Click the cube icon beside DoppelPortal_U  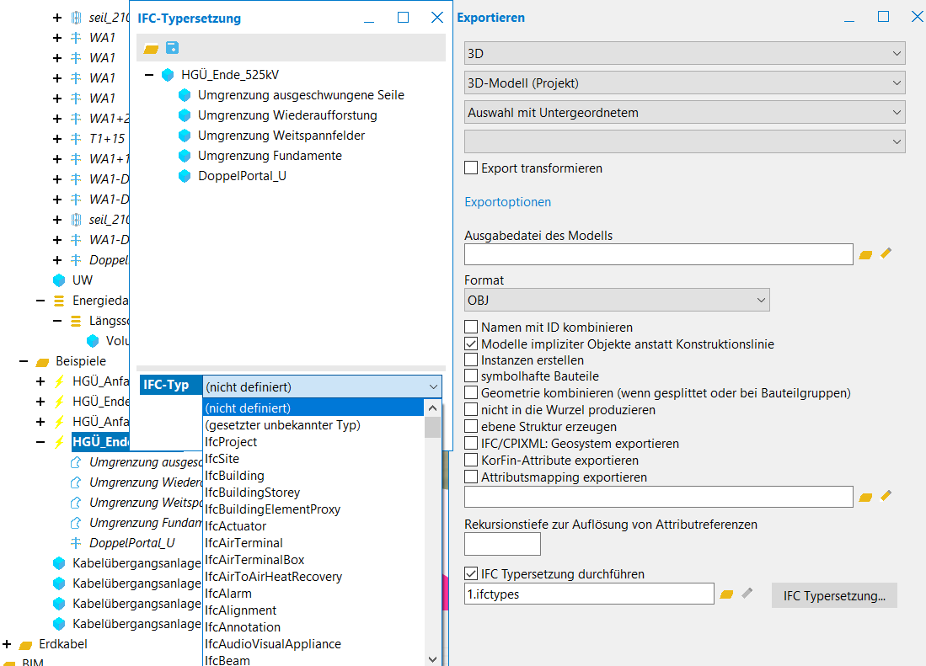[185, 176]
